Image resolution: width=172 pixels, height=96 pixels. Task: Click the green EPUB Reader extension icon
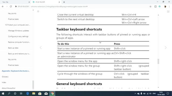[159, 6]
